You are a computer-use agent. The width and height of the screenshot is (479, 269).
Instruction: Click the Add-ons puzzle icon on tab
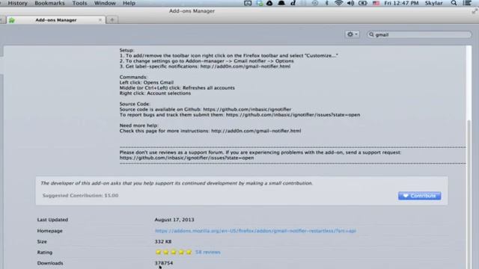point(12,20)
